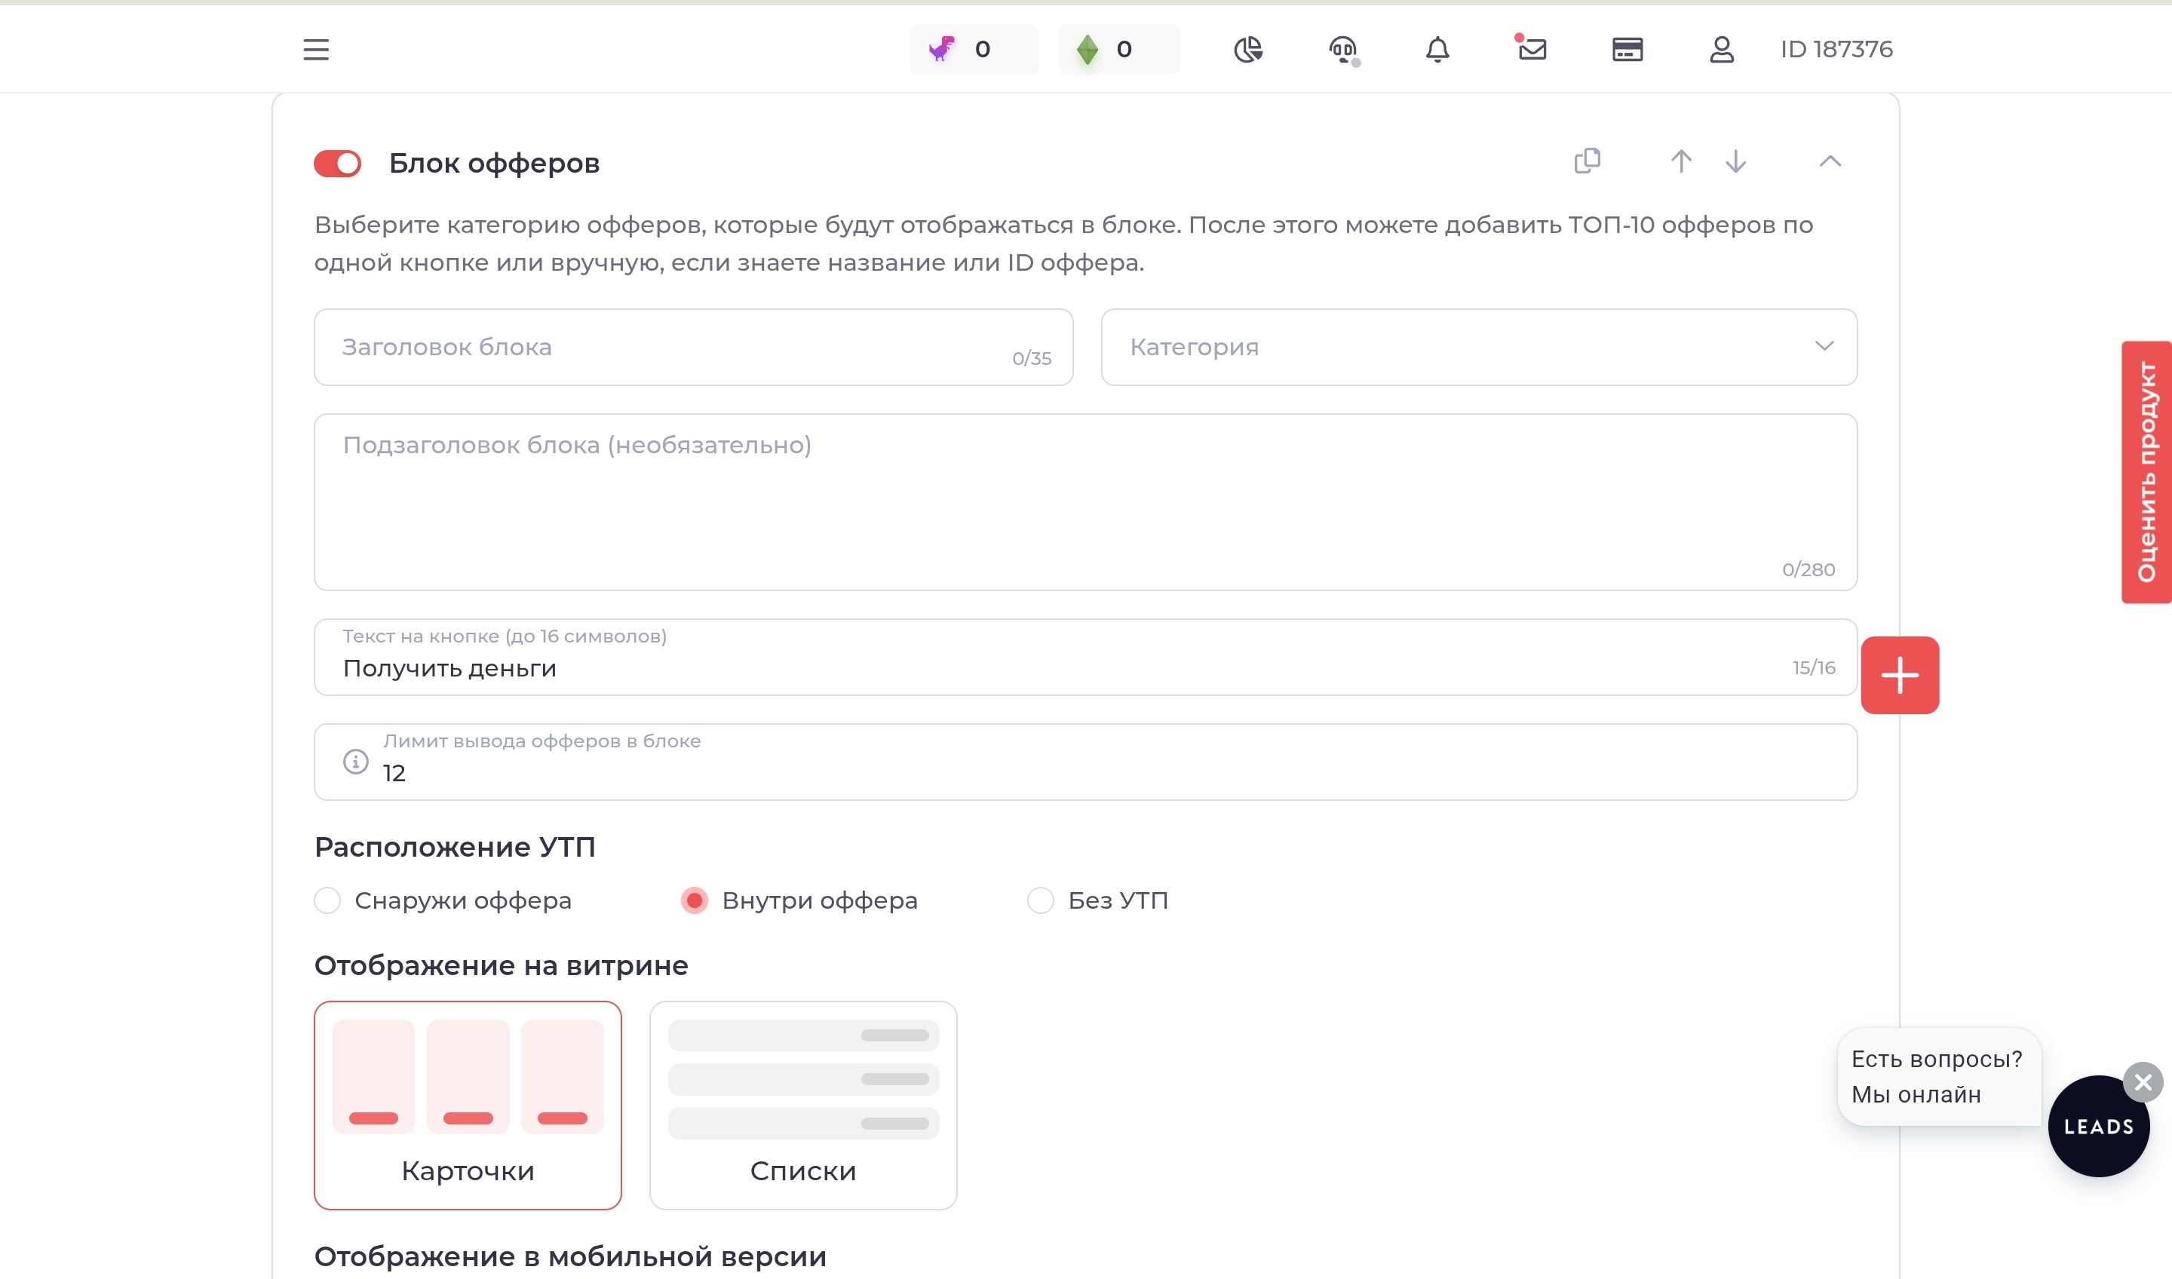Select the Снаружи оффера radio option
Viewport: 2172px width, 1279px height.
click(x=327, y=900)
